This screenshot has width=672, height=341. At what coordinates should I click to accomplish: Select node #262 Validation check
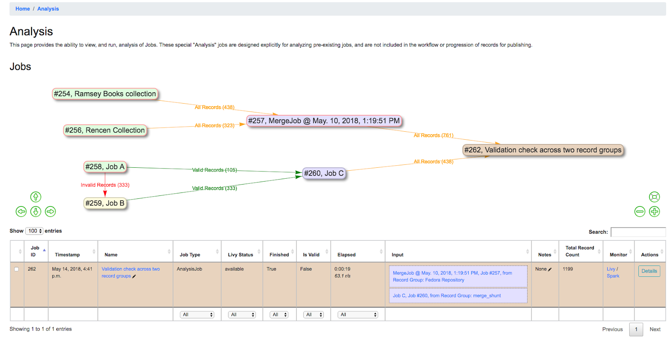click(543, 150)
